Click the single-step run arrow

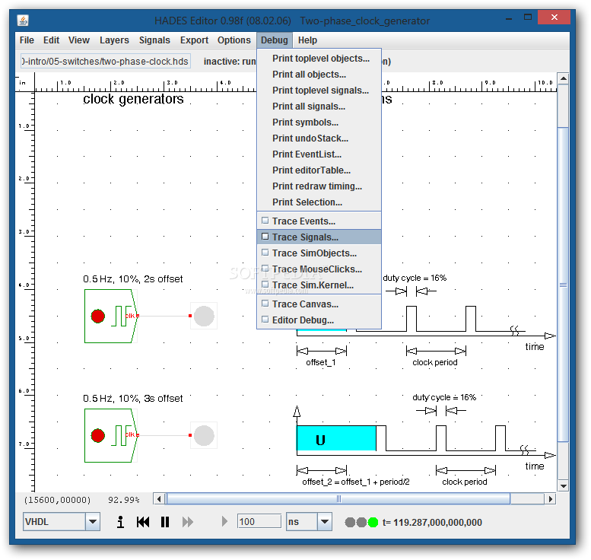tap(224, 521)
